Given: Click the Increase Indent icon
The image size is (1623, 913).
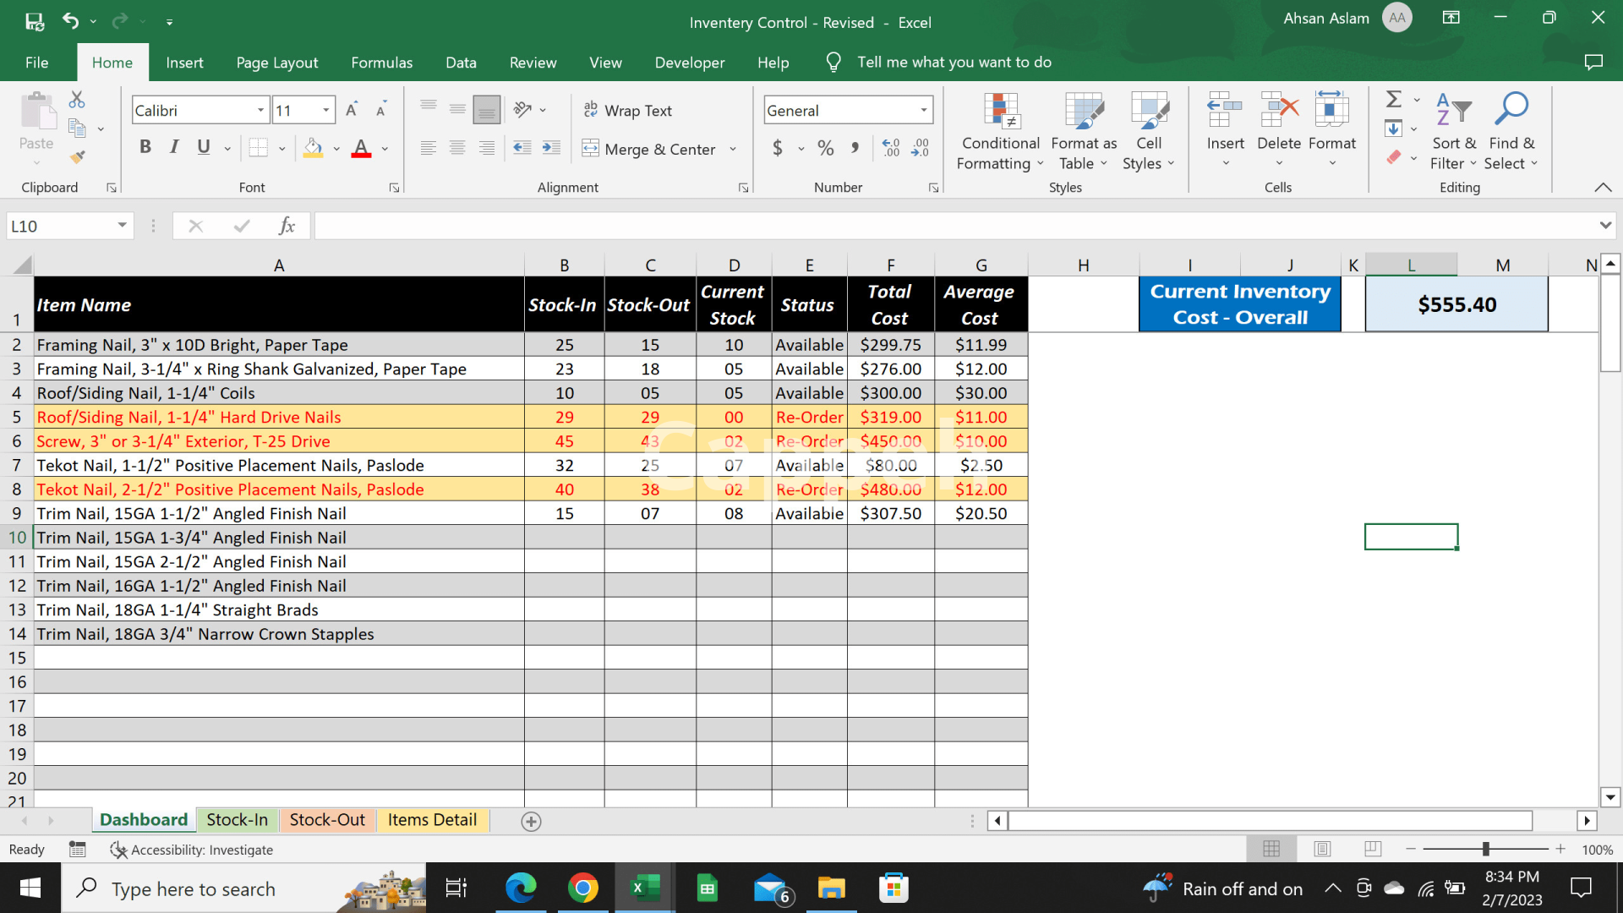Looking at the screenshot, I should [551, 149].
